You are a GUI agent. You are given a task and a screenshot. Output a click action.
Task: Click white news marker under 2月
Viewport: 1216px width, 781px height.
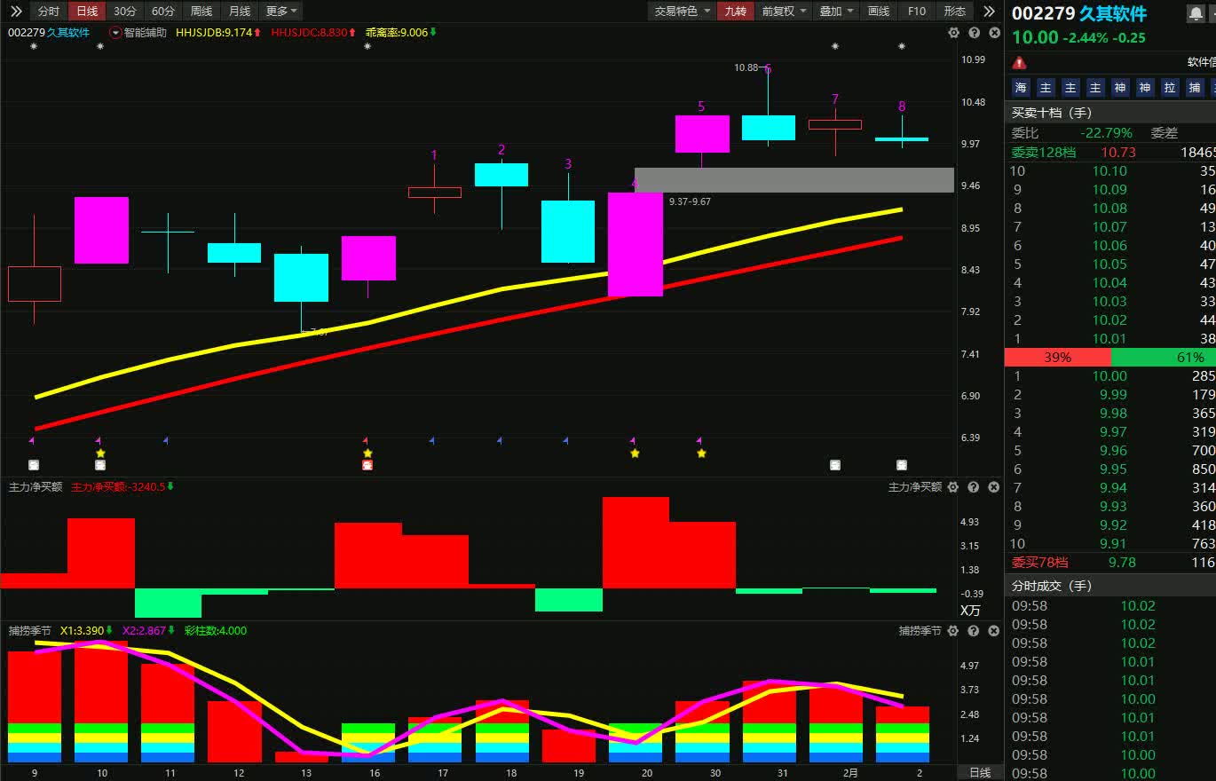pos(835,465)
